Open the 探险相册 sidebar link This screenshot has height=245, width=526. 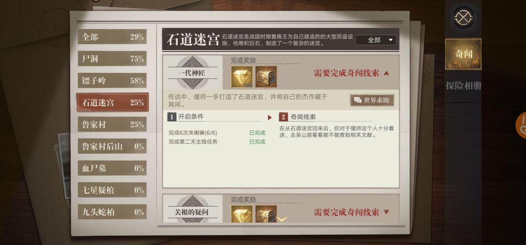[x=463, y=86]
